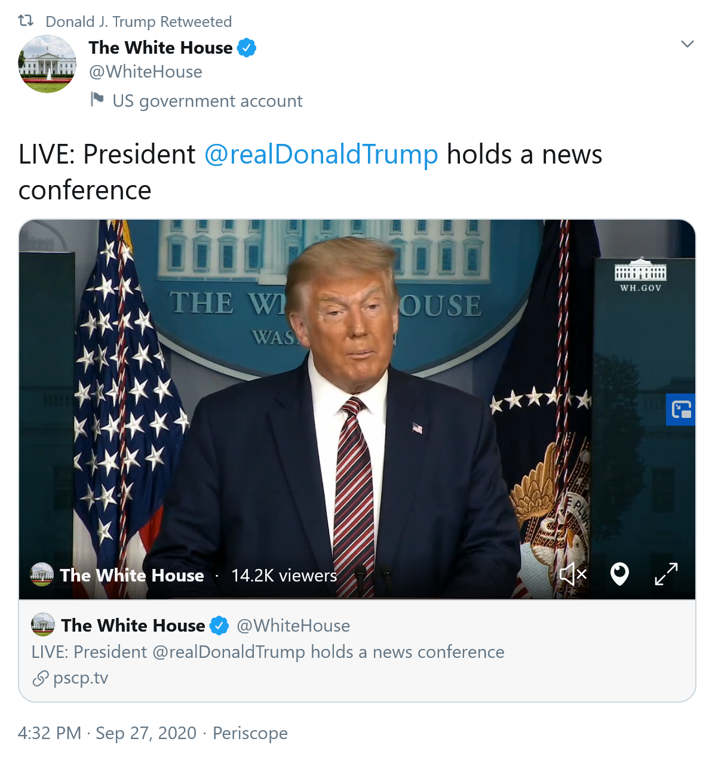
Task: Click the WH.GOV logo in the video
Action: 640,275
